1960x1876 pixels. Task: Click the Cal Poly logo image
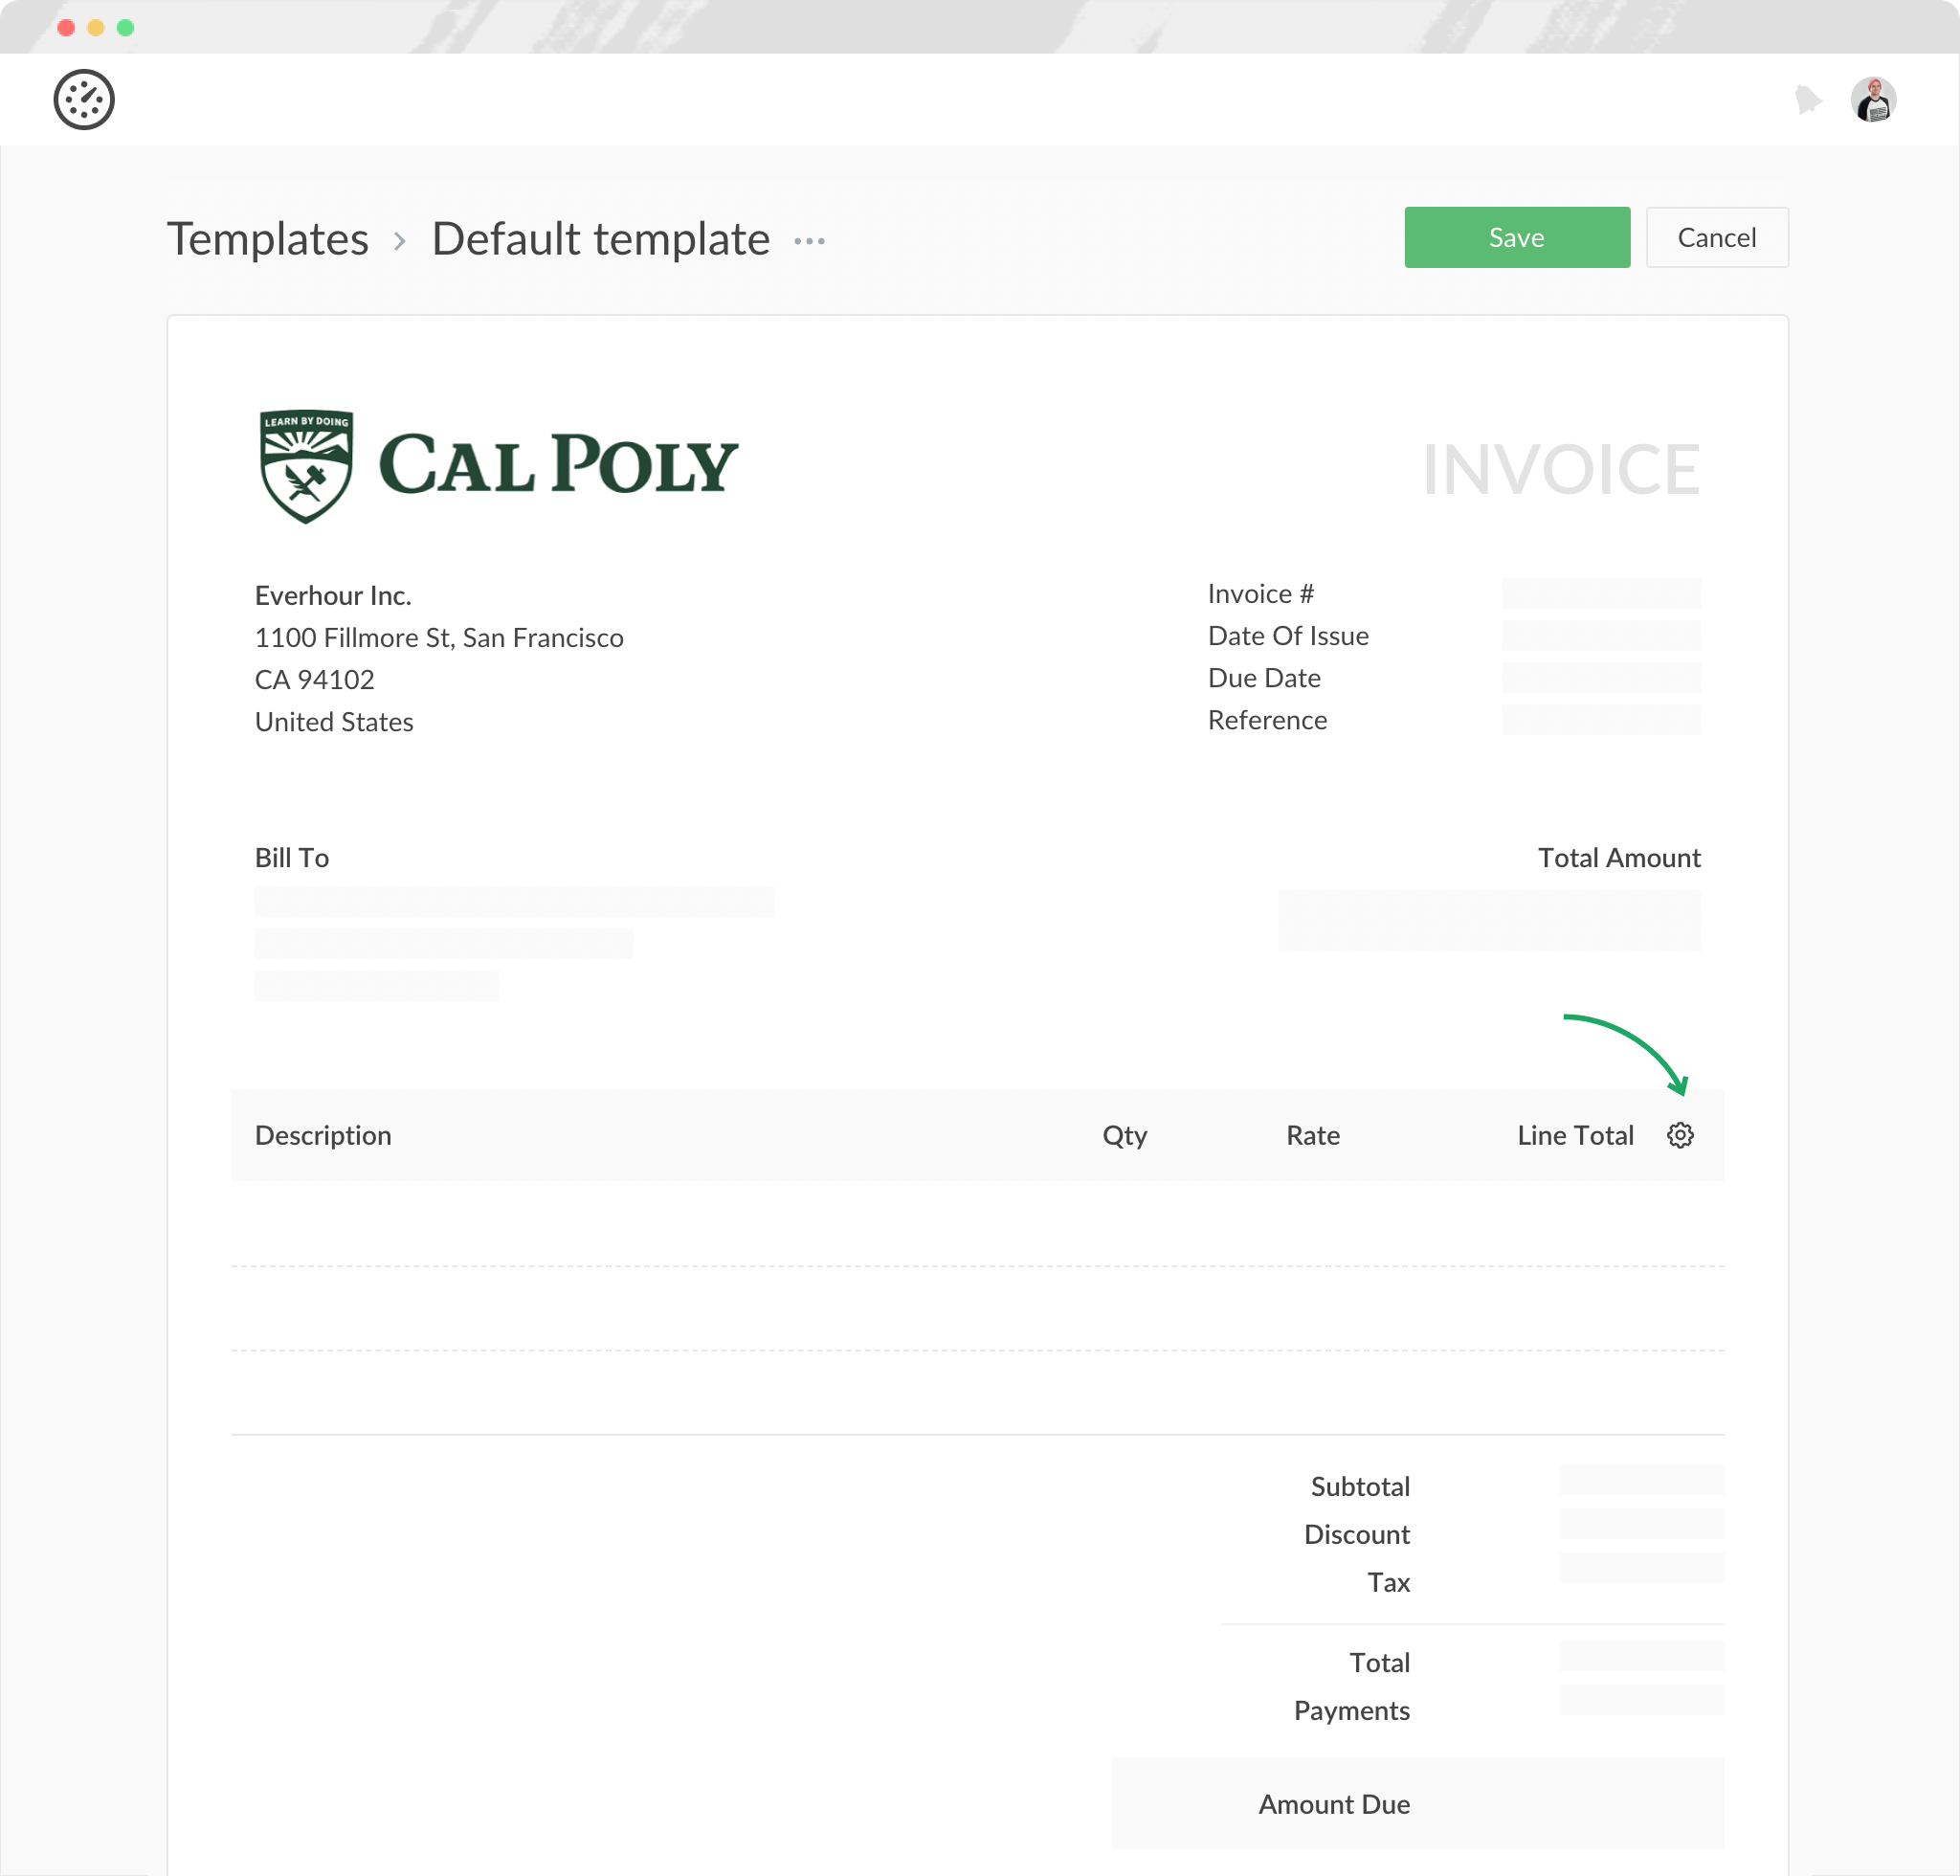tap(498, 466)
